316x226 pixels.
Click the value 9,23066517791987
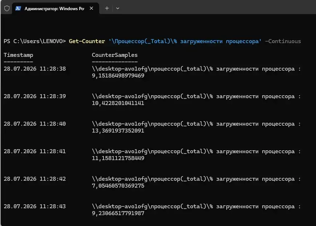[x=118, y=213]
